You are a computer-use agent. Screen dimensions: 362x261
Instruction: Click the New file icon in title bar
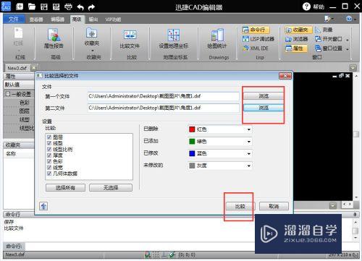[20, 7]
